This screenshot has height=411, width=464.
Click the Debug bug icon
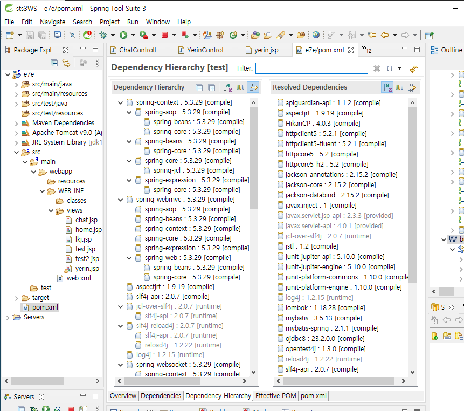103,35
